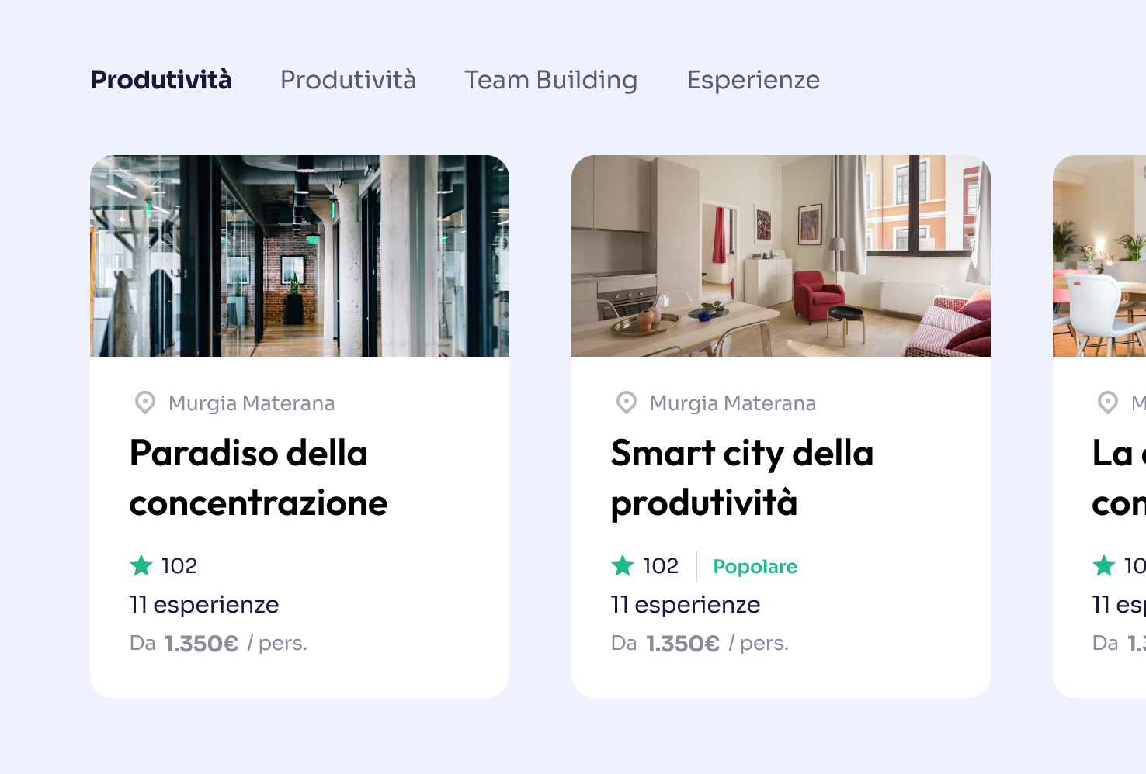Click location pin on Smart city card
This screenshot has height=774, width=1146.
click(627, 403)
